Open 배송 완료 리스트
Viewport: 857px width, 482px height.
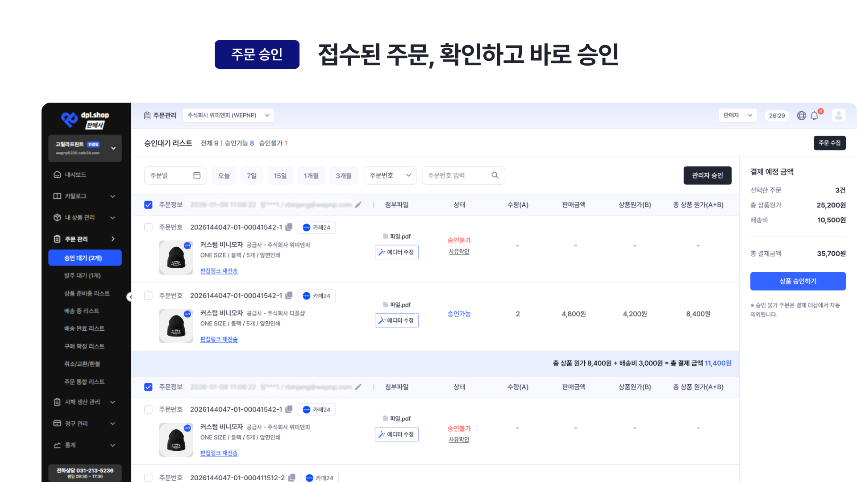click(x=84, y=328)
